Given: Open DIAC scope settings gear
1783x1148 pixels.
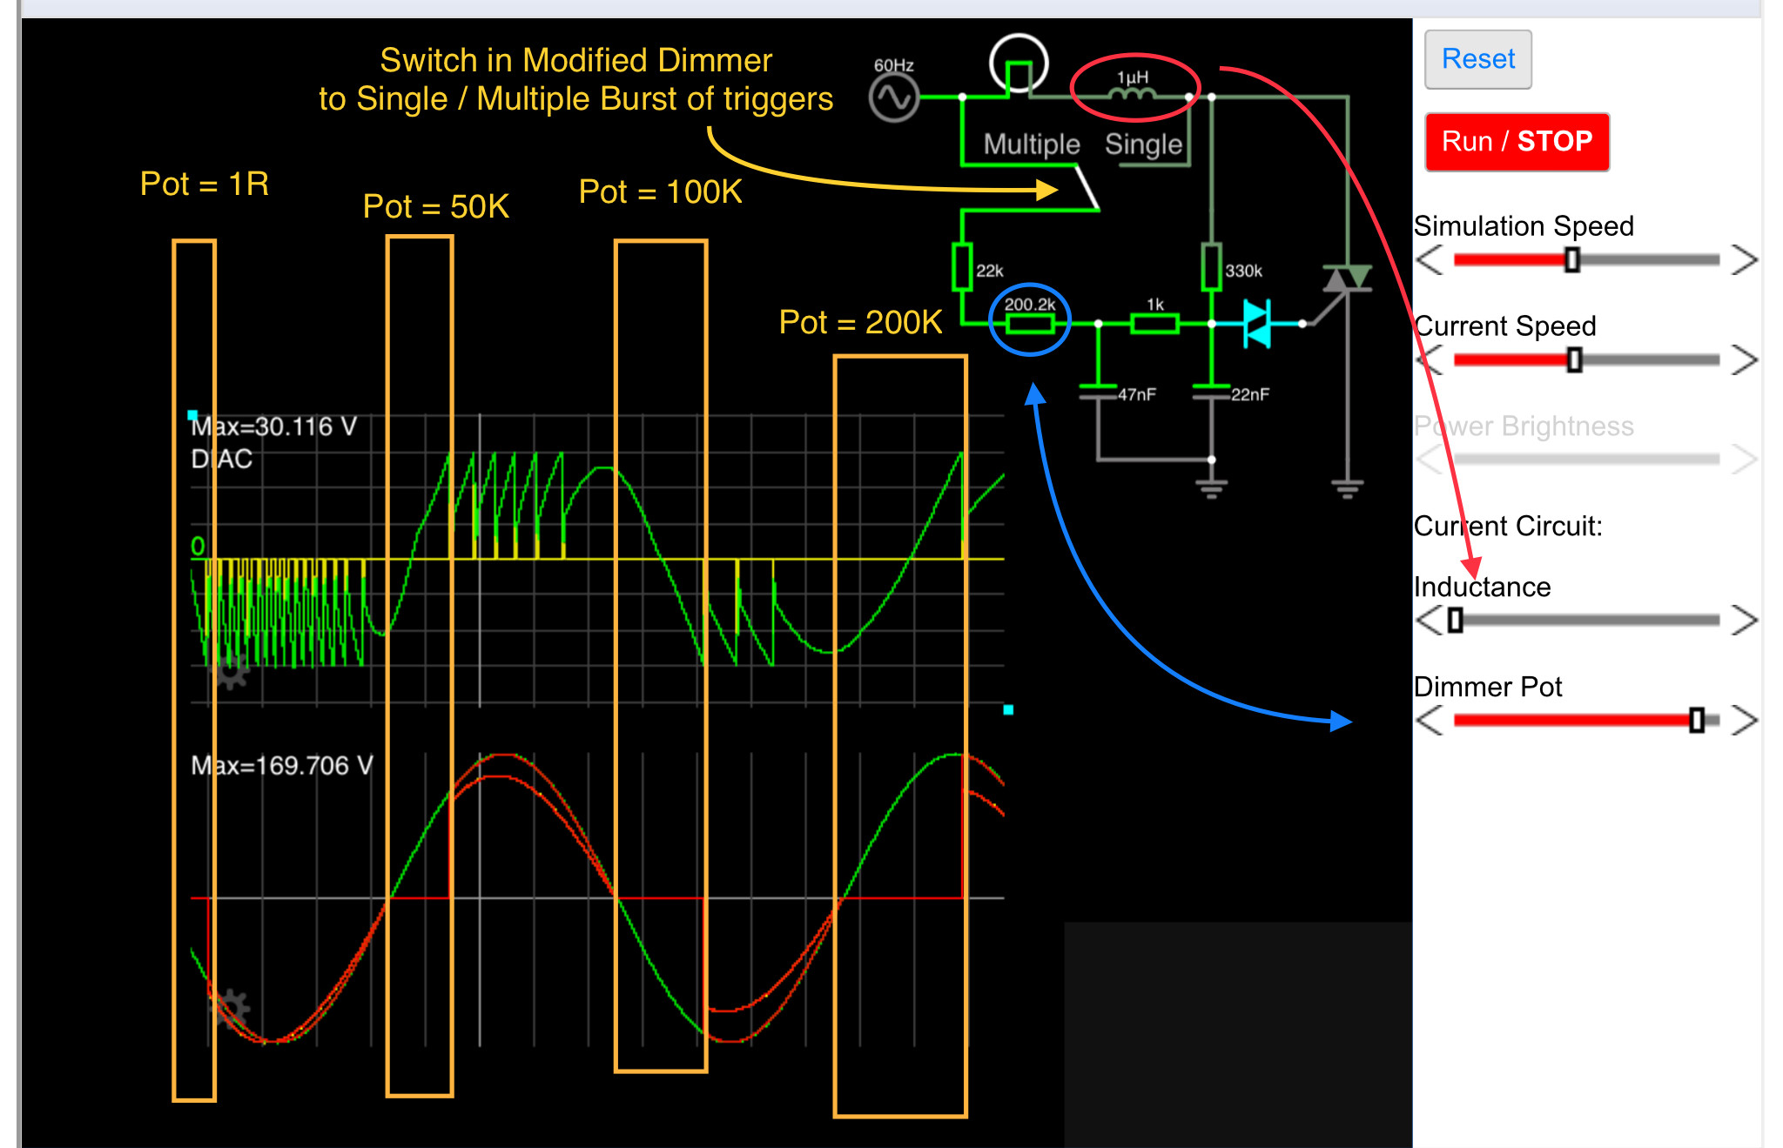Looking at the screenshot, I should coord(231,671).
